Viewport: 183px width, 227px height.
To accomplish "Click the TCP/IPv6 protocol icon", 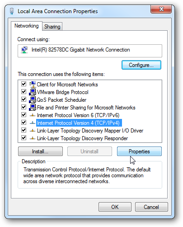I will pos(33,115).
